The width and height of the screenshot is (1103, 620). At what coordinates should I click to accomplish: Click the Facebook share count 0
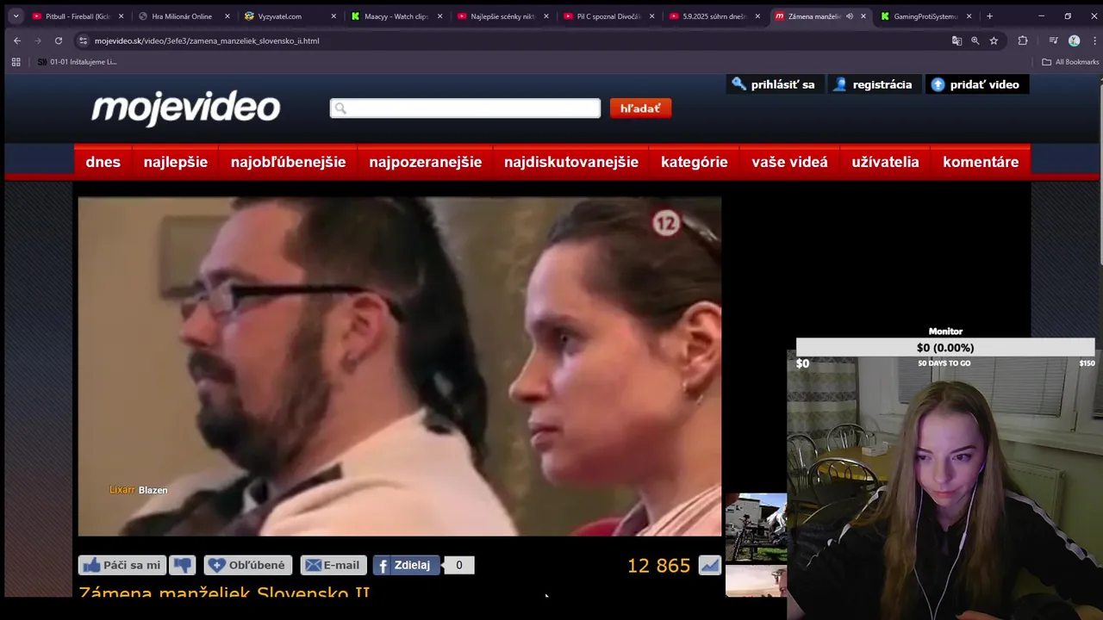click(458, 565)
